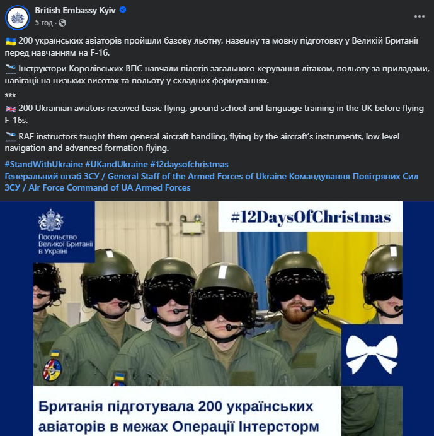The height and width of the screenshot is (436, 434).
Task: Click the '5 год' post timestamp
Action: [44, 23]
